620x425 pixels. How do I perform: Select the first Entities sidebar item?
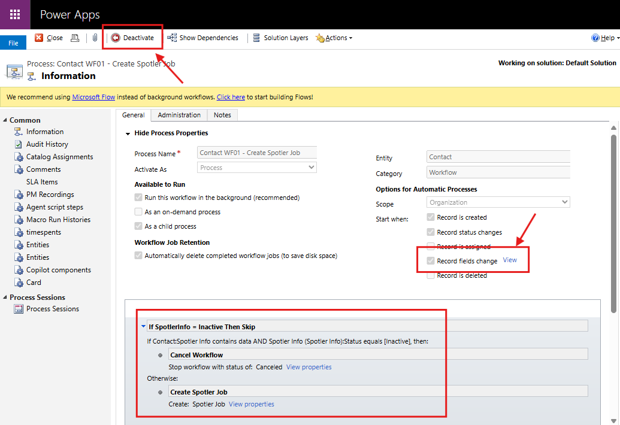pos(38,245)
